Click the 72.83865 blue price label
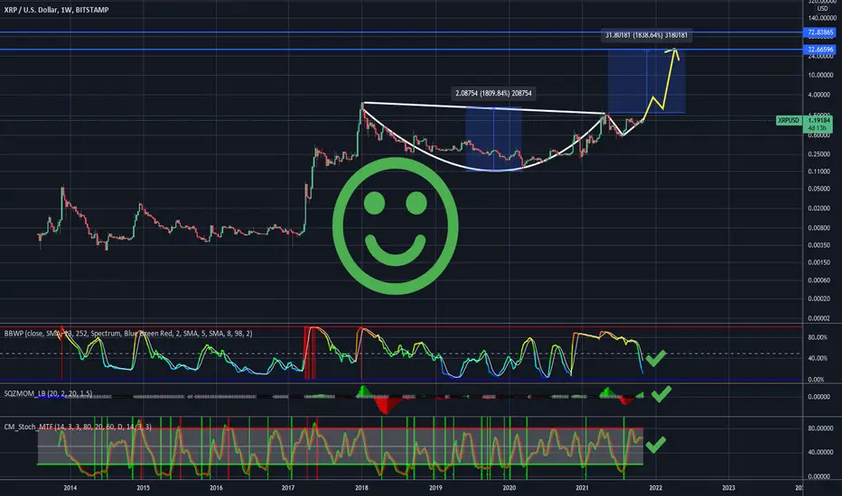The image size is (842, 496). 820,32
